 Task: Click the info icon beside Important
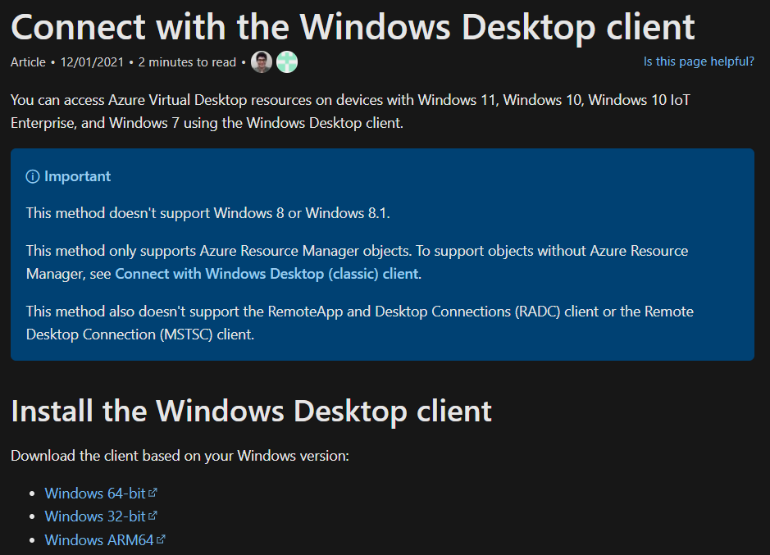click(x=33, y=176)
